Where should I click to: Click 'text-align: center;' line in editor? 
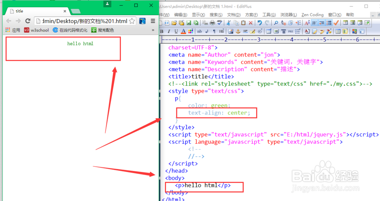point(219,113)
